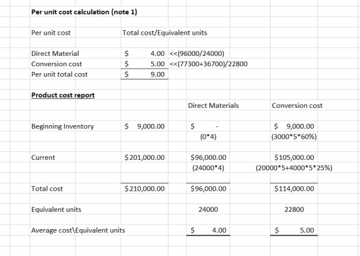Select the 24000 equivalent units cell
This screenshot has width=360, height=256.
[208, 209]
